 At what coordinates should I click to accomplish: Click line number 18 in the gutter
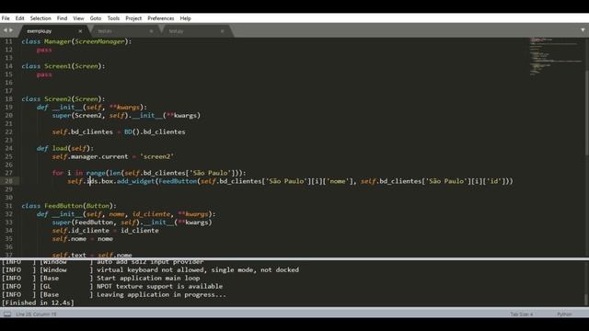(x=8, y=98)
